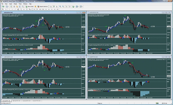The image size is (173, 105).
Task: Switch to line chart display
Action: [x=57, y=7]
